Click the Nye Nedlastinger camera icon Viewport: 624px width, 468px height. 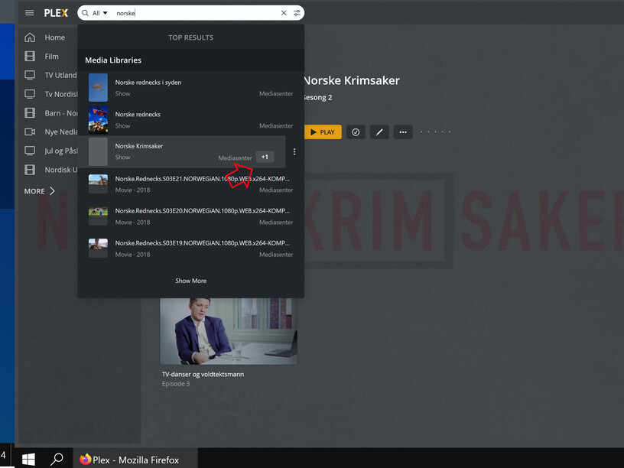[30, 132]
